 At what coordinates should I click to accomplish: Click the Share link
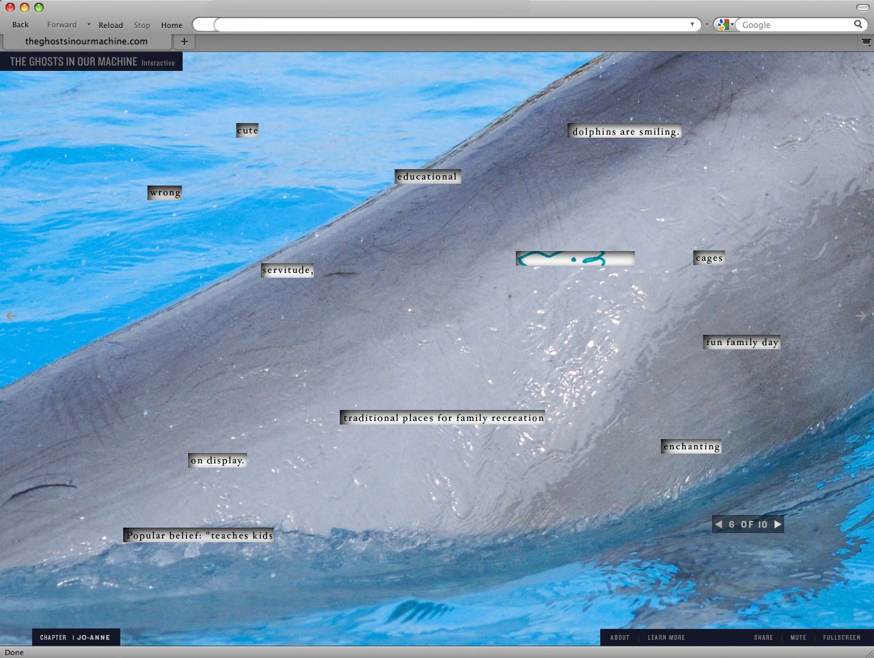(x=764, y=637)
